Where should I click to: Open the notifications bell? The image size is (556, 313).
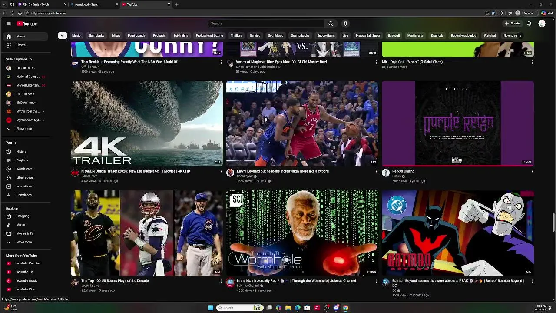click(529, 23)
